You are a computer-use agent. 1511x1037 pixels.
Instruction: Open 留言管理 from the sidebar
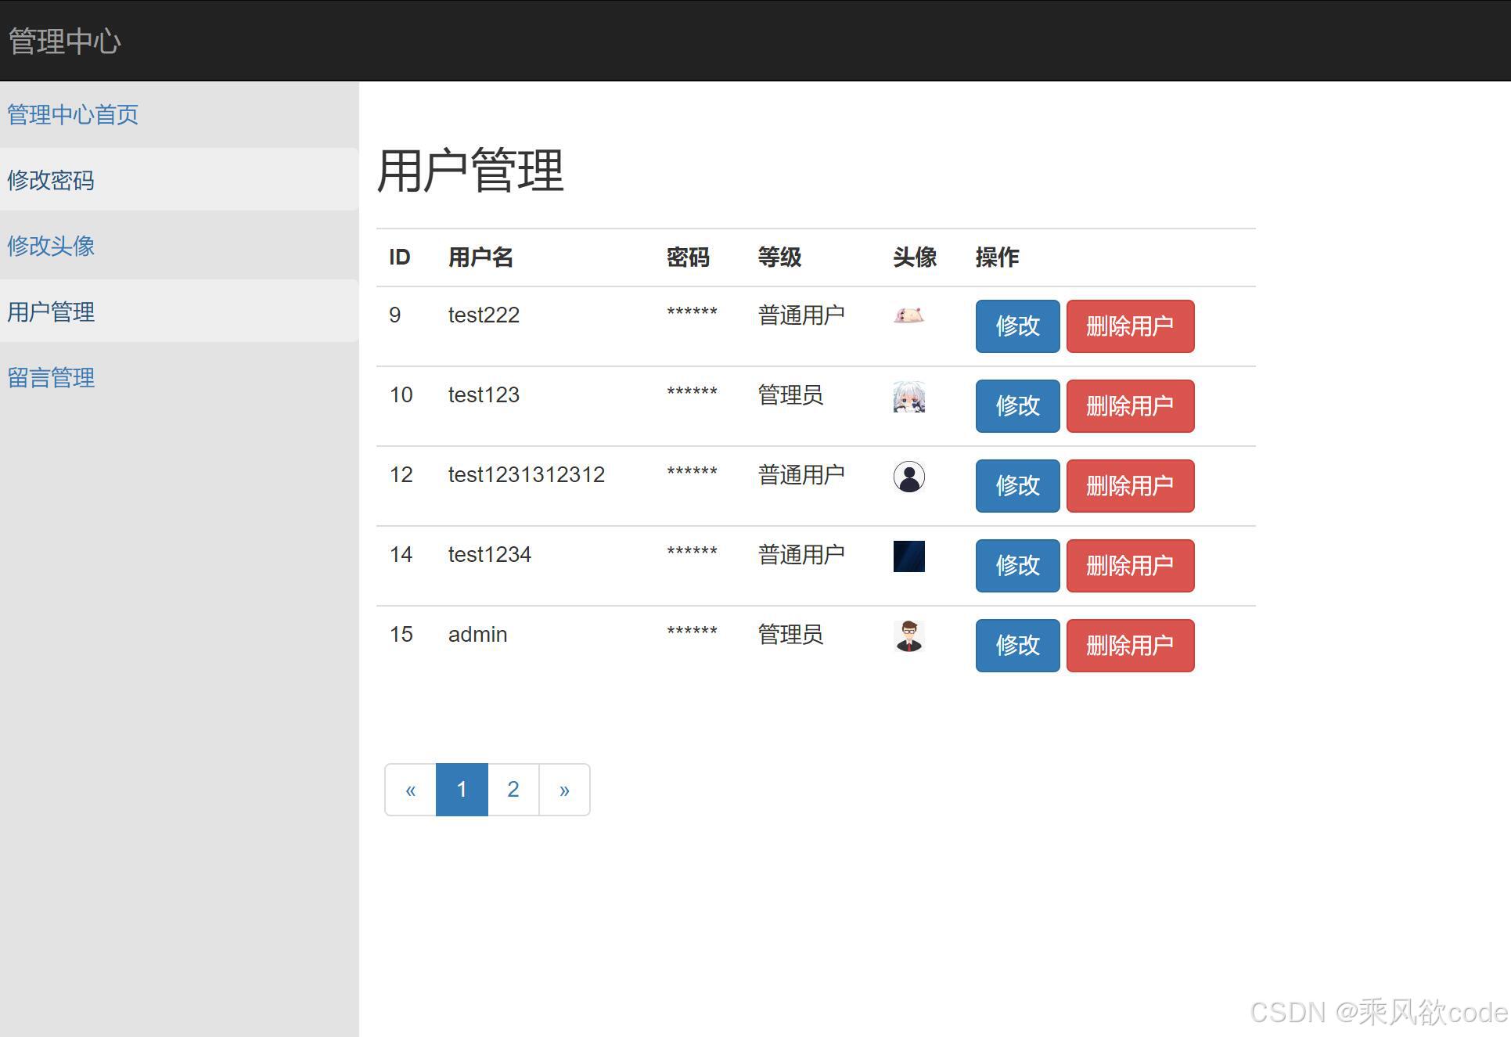coord(50,377)
